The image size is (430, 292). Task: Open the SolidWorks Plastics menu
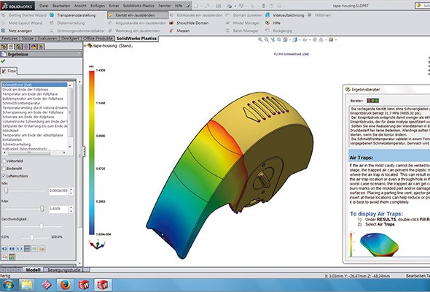point(138,6)
